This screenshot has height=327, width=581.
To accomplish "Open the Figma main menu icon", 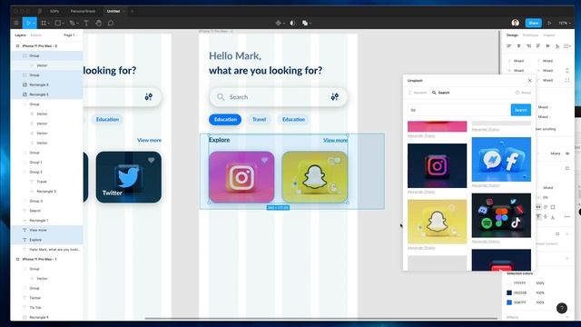I will 16,23.
